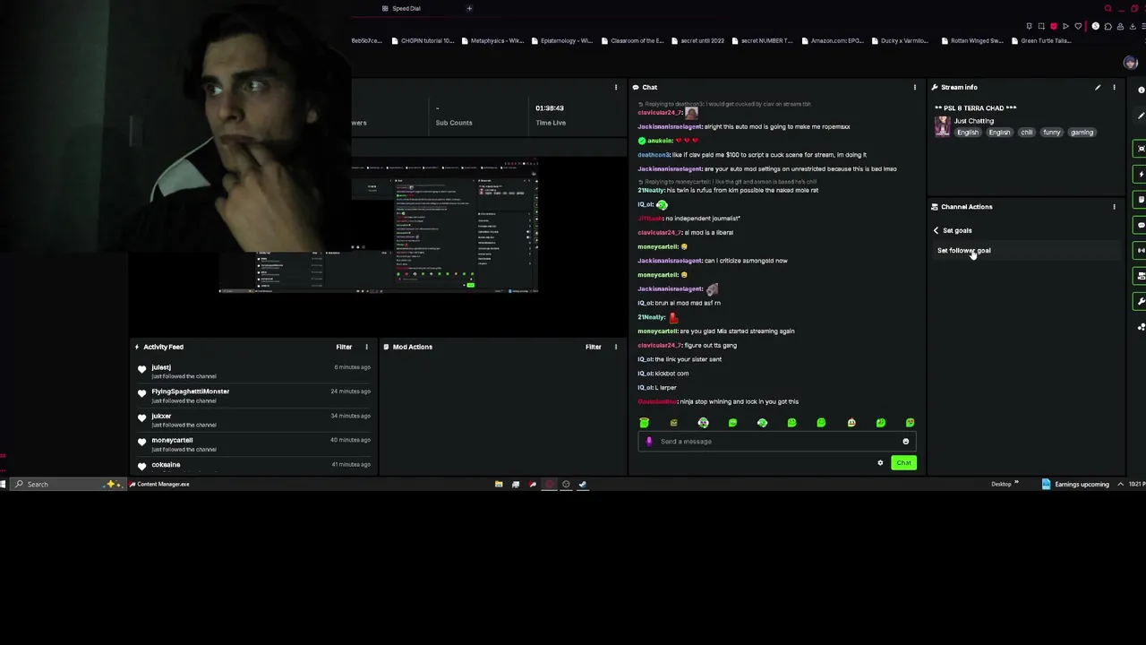Click the Send a message field
The width and height of the screenshot is (1146, 645).
point(775,441)
